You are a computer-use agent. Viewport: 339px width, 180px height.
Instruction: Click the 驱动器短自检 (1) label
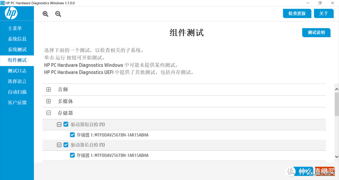88,124
